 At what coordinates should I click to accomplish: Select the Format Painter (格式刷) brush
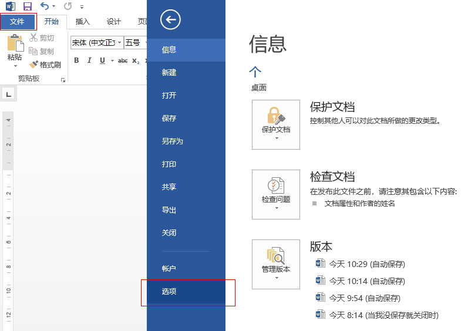[x=45, y=65]
